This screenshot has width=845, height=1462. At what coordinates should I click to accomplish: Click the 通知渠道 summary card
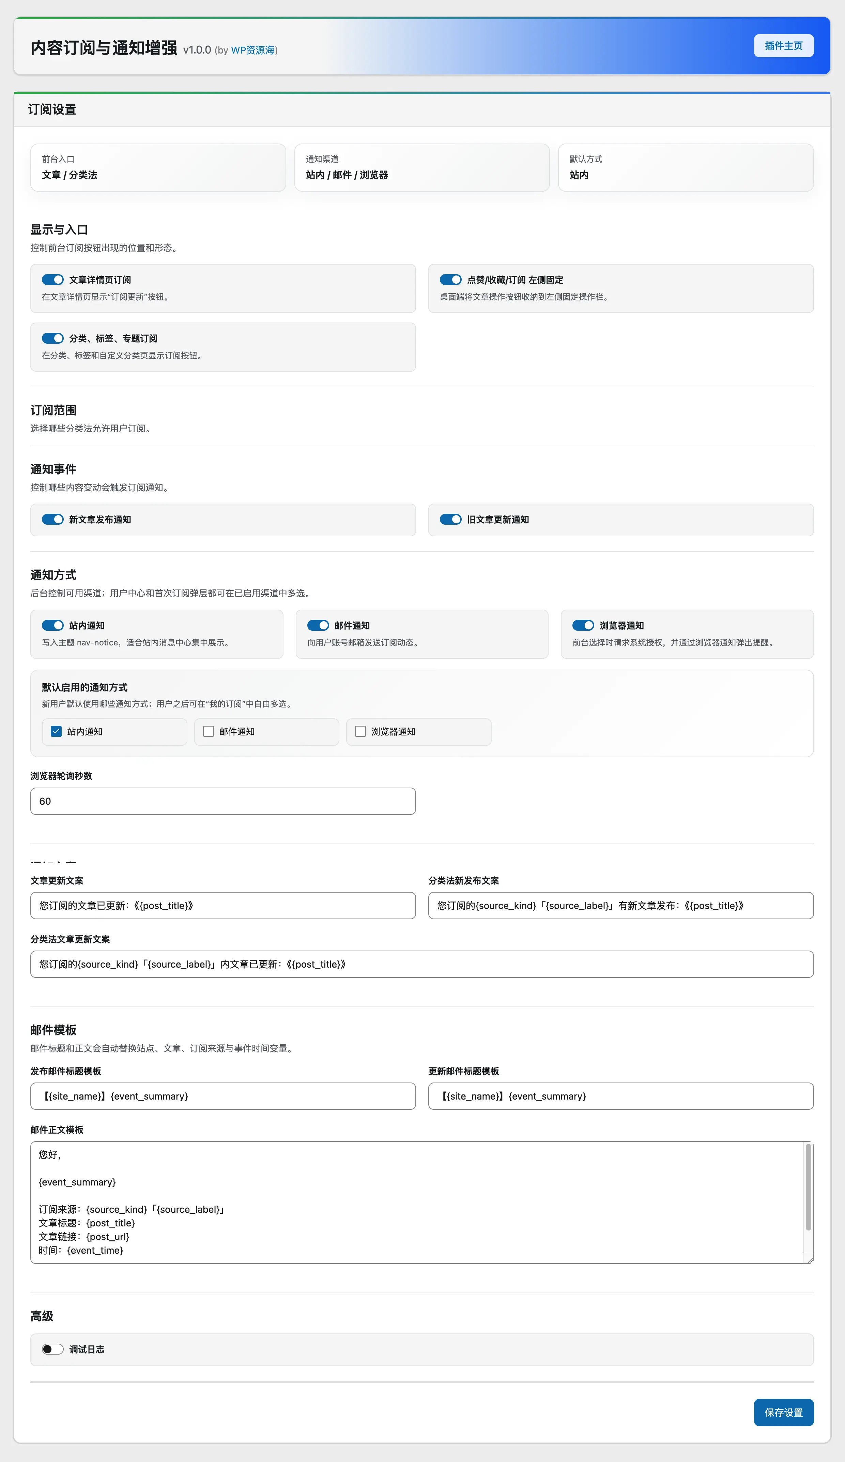pyautogui.click(x=421, y=168)
